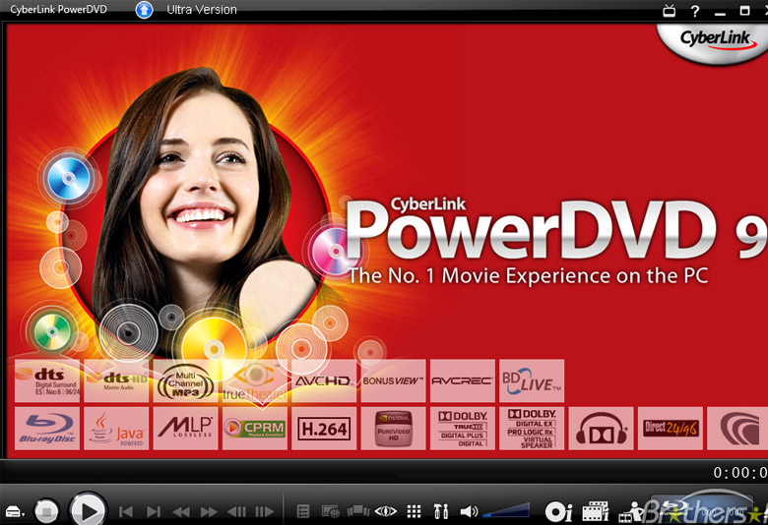This screenshot has width=768, height=525.
Task: Click the Blu-ray Disc logo tile
Action: pos(47,428)
